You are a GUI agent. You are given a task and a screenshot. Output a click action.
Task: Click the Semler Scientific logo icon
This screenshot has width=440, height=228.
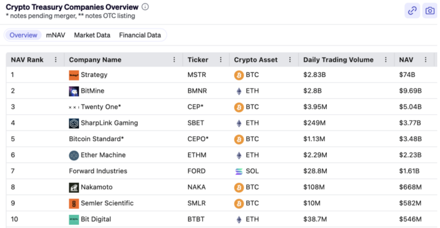[74, 204]
